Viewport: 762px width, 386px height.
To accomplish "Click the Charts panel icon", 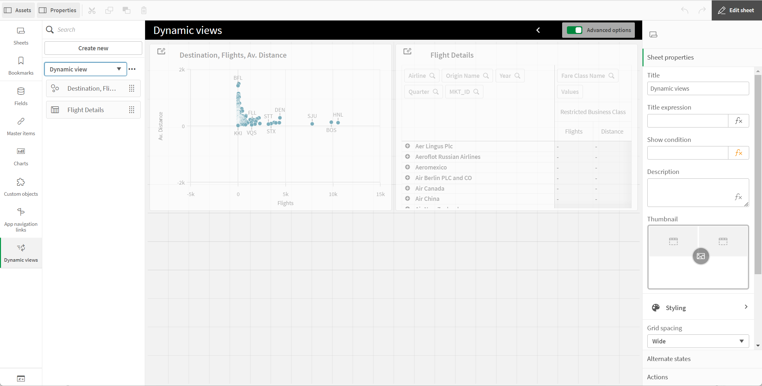I will click(21, 151).
